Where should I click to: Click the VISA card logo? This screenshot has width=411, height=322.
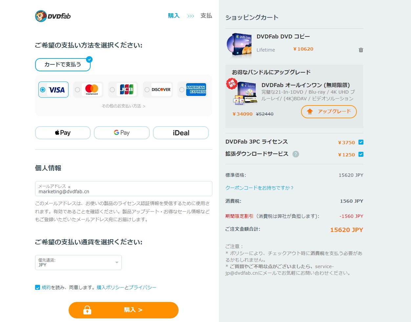coord(57,90)
